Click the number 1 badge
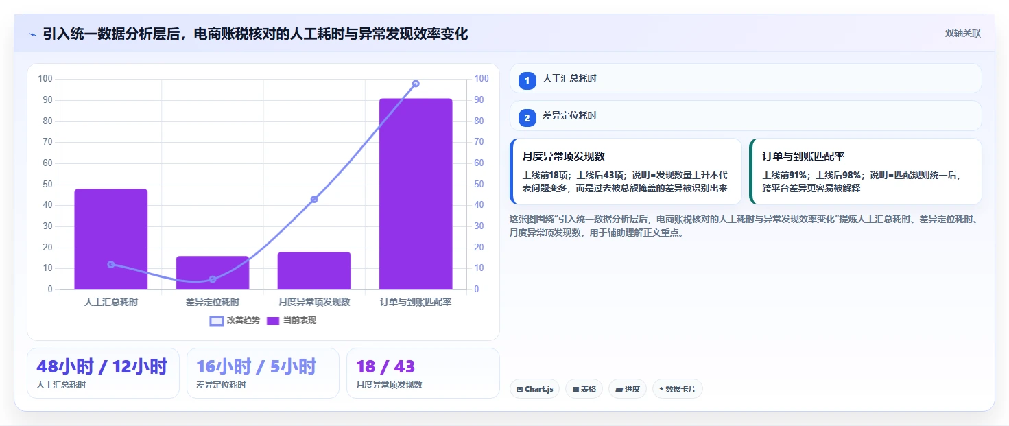The image size is (1009, 426). point(527,81)
